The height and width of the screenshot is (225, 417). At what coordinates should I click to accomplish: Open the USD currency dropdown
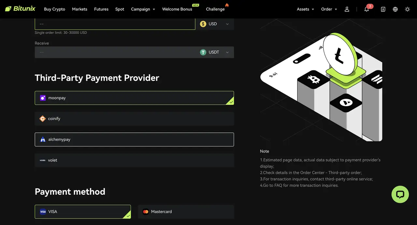[215, 24]
